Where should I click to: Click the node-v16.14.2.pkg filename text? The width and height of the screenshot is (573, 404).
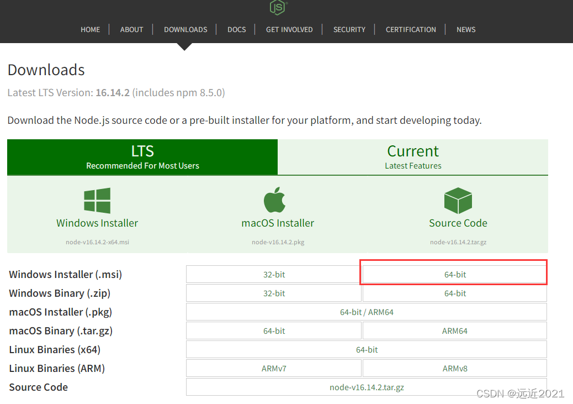pos(278,242)
